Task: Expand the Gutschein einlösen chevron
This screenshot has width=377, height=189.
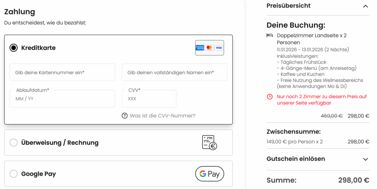Action: pyautogui.click(x=365, y=159)
